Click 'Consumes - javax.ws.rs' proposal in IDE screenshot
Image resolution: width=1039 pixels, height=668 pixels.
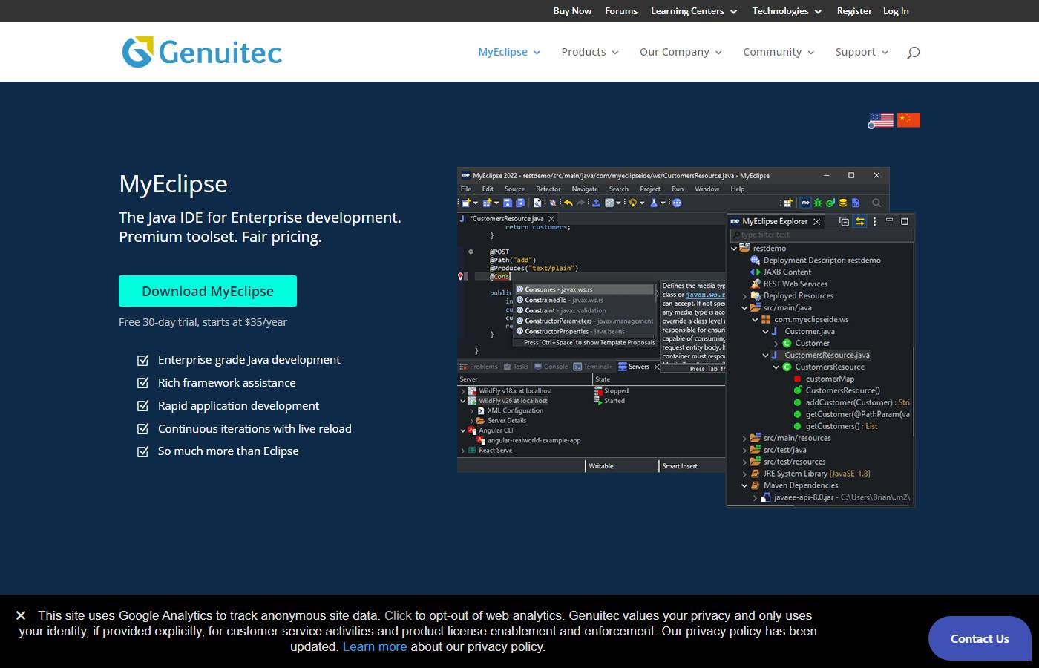tap(583, 289)
